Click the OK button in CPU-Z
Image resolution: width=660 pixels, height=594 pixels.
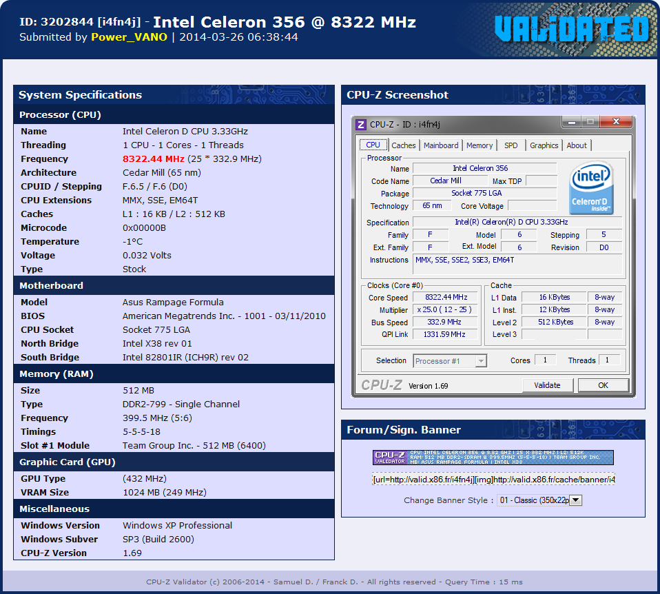pyautogui.click(x=604, y=385)
